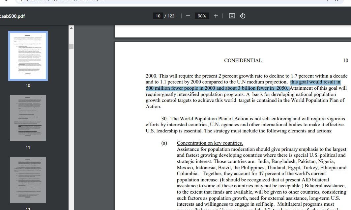Image resolution: width=351 pixels, height=210 pixels.
Task: Open page 12 thumbnail
Action: click(x=28, y=180)
